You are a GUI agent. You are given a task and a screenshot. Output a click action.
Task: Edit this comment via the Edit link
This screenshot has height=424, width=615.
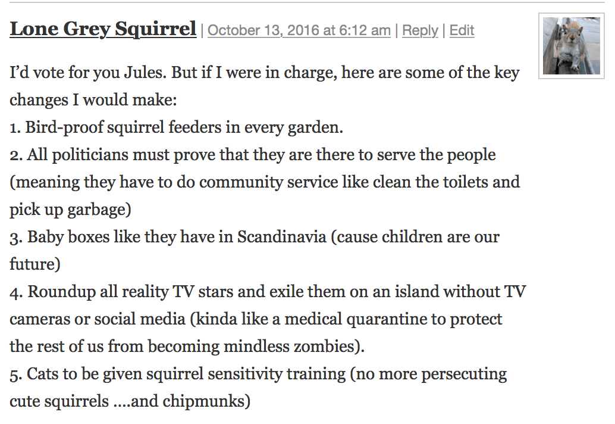tap(462, 30)
